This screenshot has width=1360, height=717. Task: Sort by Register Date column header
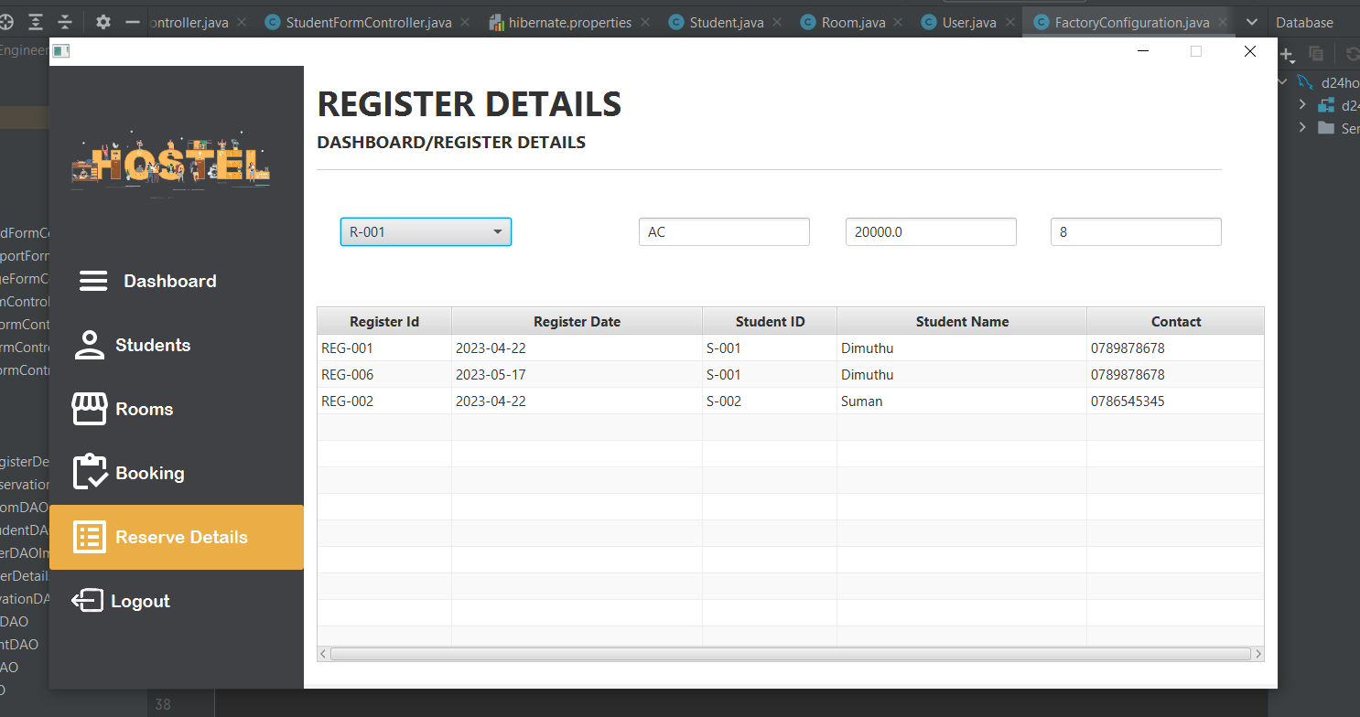click(x=577, y=321)
